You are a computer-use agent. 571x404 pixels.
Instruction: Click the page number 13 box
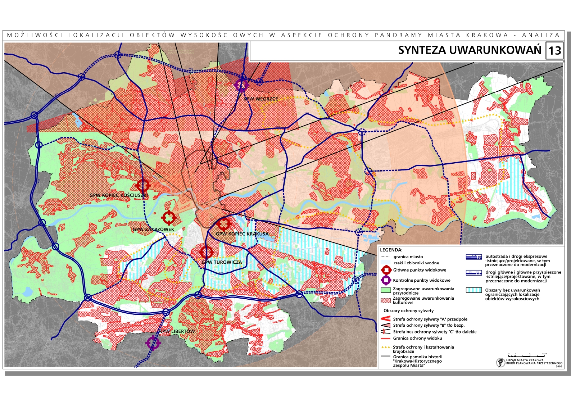(554, 51)
